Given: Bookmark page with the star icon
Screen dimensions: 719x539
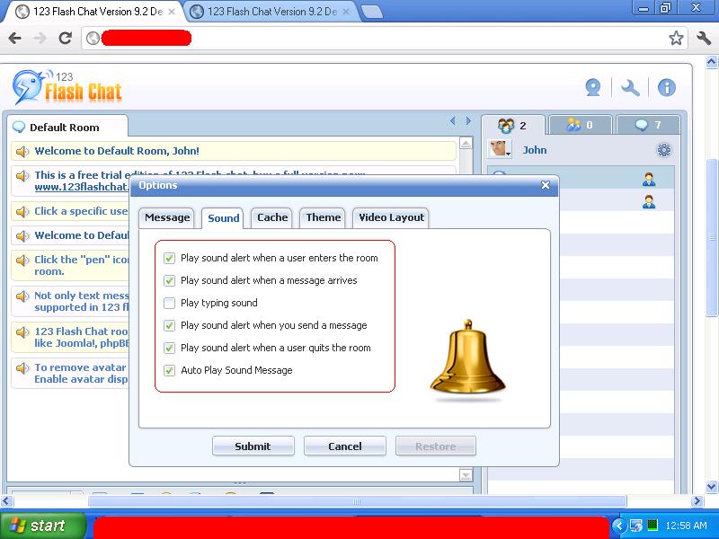Looking at the screenshot, I should point(676,38).
